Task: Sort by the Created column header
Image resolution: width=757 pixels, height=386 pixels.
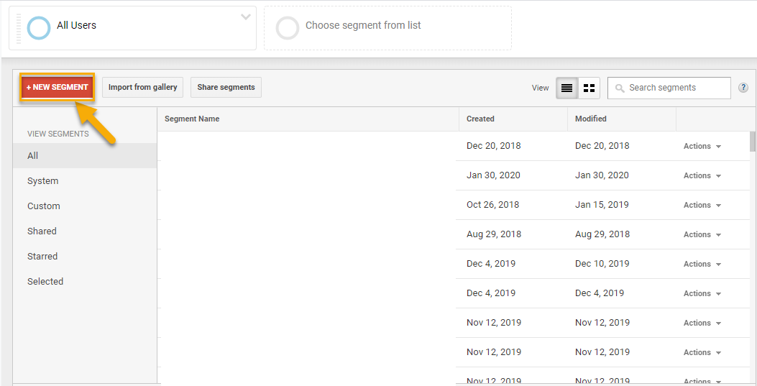Action: pos(480,119)
